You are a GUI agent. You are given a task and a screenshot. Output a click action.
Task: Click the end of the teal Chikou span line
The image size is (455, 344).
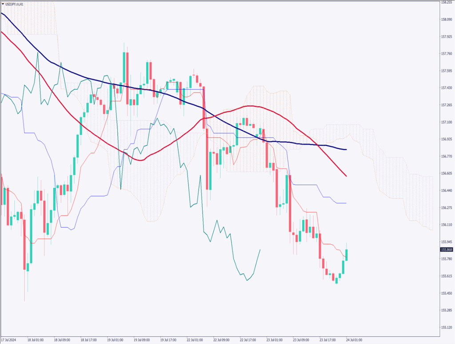[x=260, y=250]
